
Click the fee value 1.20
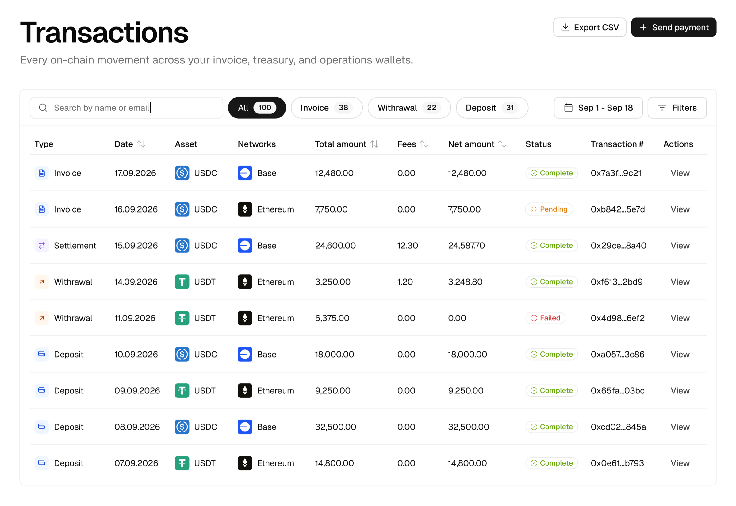coord(405,282)
